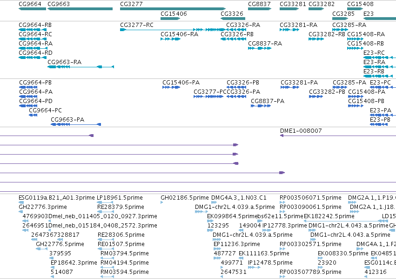
Task: Select gene CG15406 in gene track
Action: tap(170, 19)
